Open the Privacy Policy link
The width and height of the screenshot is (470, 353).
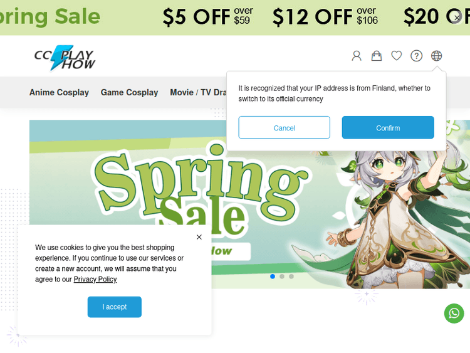tap(95, 279)
